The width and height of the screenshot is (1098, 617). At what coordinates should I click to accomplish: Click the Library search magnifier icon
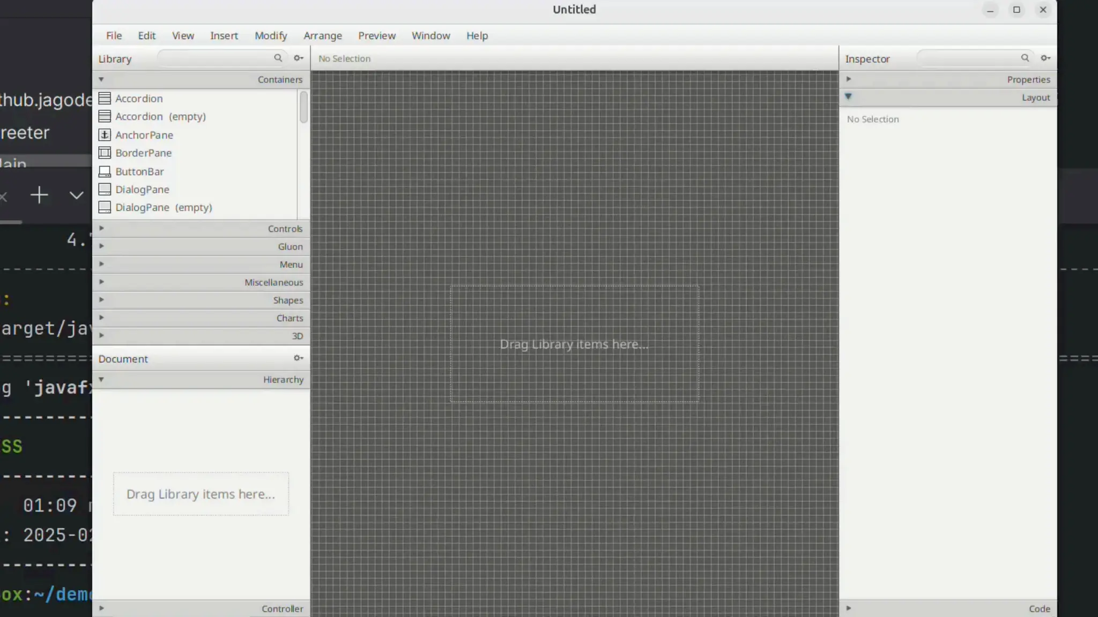tap(278, 58)
